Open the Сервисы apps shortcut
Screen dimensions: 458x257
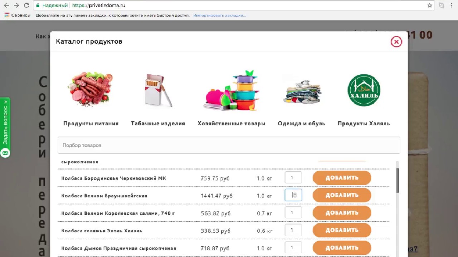[18, 15]
